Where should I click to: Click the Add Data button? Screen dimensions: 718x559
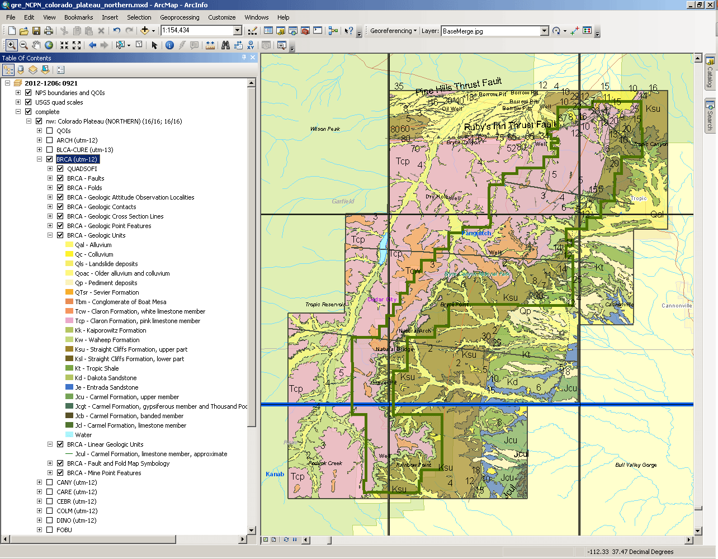tap(145, 31)
